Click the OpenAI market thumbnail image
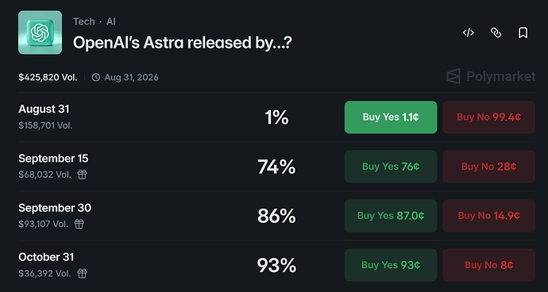The width and height of the screenshot is (548, 292). click(x=41, y=33)
